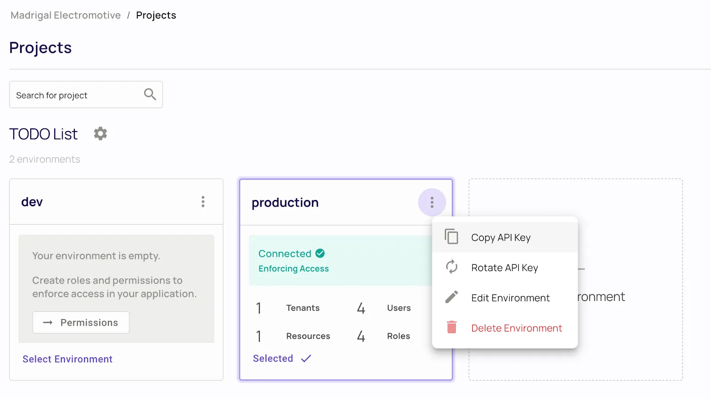Choose Edit Environment from the menu
Viewport: 711px width, 399px height.
coord(510,298)
